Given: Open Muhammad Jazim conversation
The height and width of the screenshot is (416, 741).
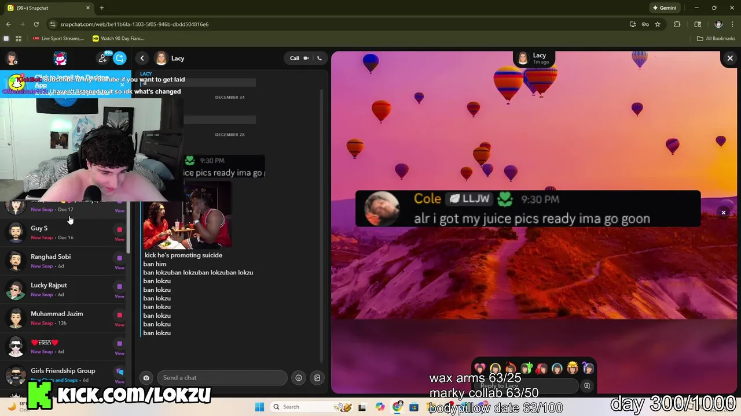Looking at the screenshot, I should tap(63, 318).
